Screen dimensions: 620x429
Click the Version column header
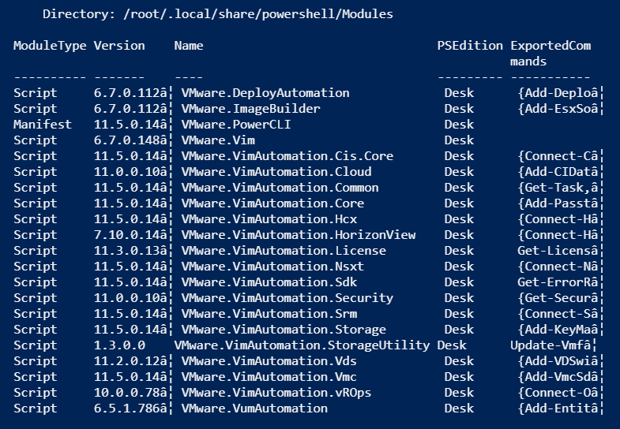[119, 46]
